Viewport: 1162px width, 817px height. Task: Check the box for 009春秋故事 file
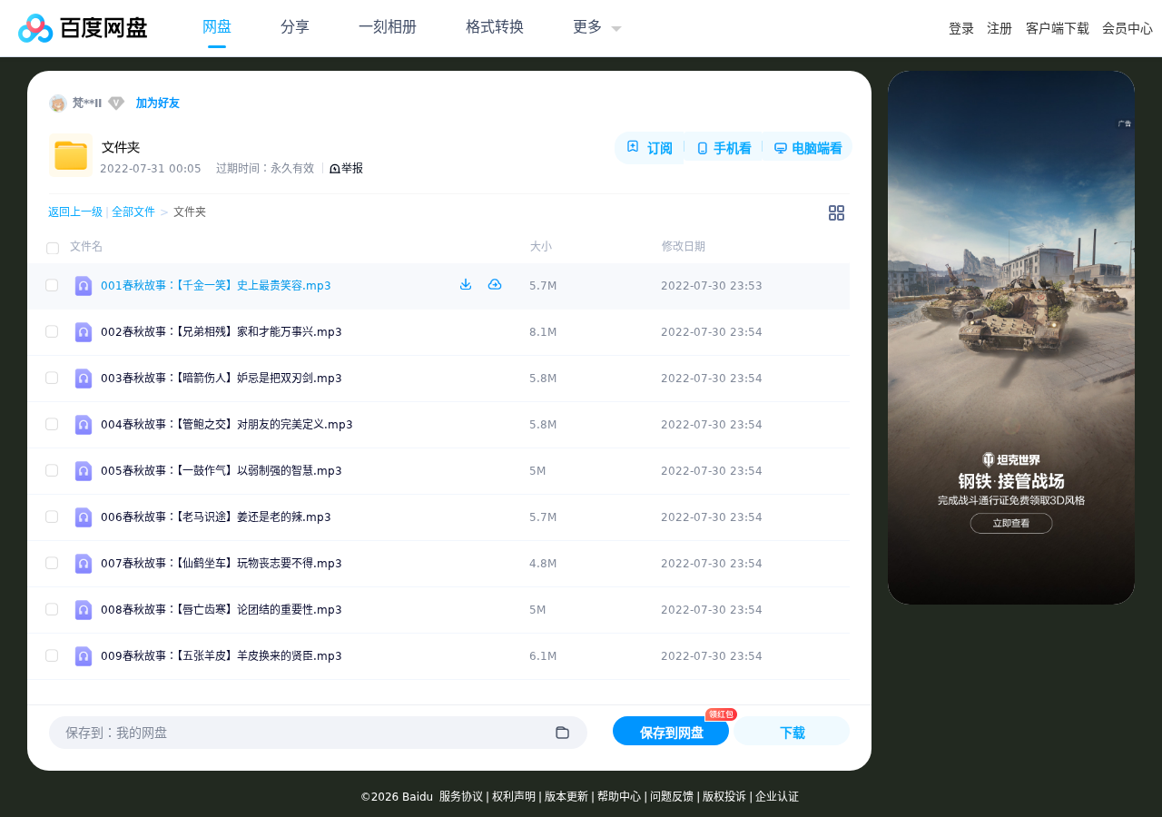52,655
